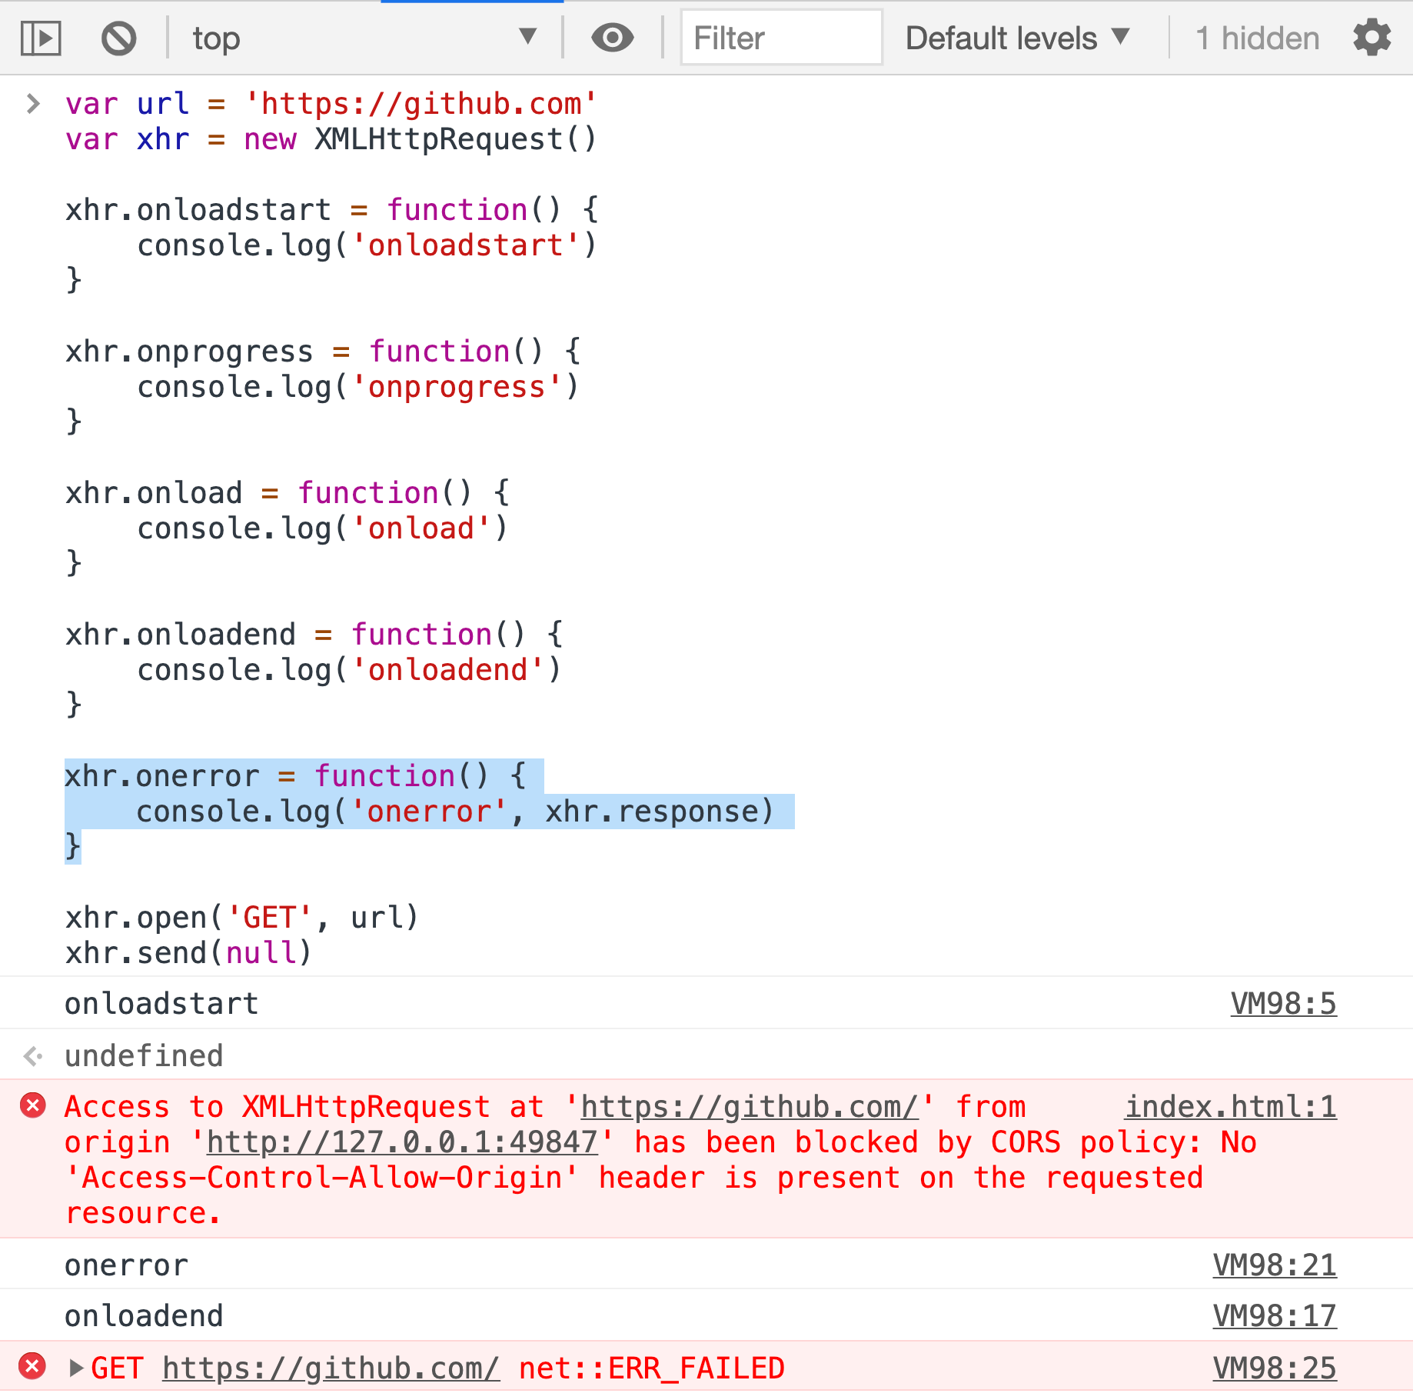Click the '1 hidden' messages indicator
The width and height of the screenshot is (1413, 1400).
tap(1258, 38)
